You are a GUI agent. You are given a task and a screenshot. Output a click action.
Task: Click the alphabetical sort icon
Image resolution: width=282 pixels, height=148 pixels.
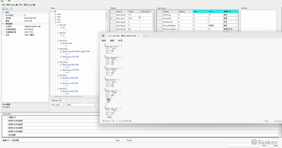click(7, 9)
